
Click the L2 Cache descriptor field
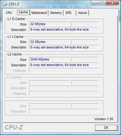tap(64, 65)
